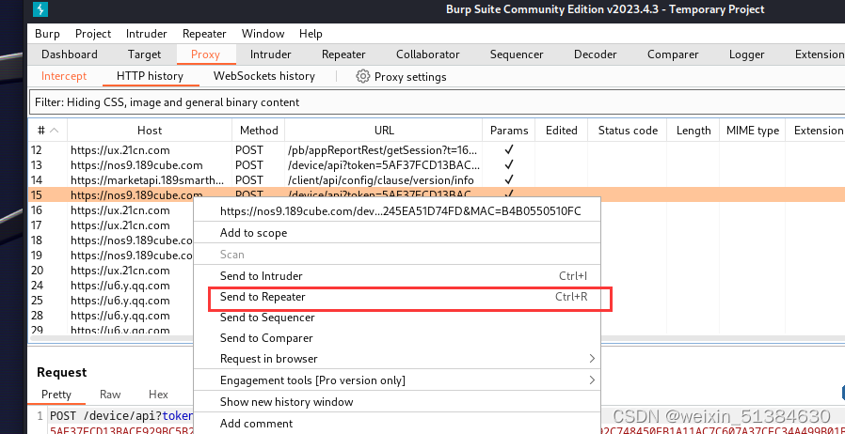Open the Help menu

pos(311,33)
